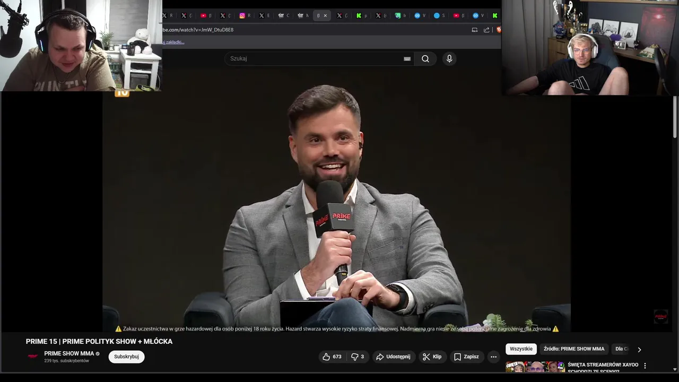Click the share icon in address bar
The height and width of the screenshot is (382, 679).
pos(486,30)
